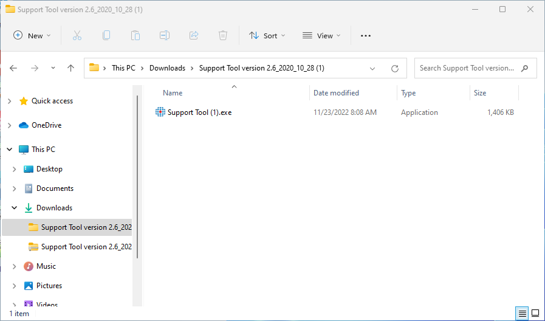
Task: Expand Quick access tree node
Action: pos(10,101)
